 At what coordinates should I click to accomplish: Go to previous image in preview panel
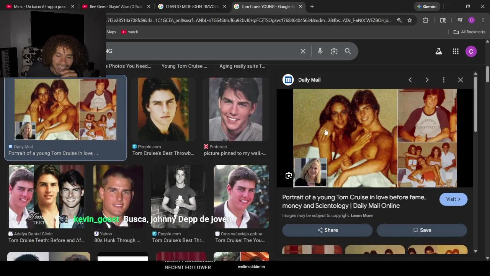410,80
